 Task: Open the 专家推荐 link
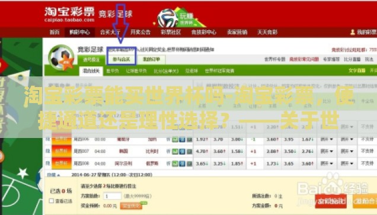pyautogui.click(x=331, y=59)
